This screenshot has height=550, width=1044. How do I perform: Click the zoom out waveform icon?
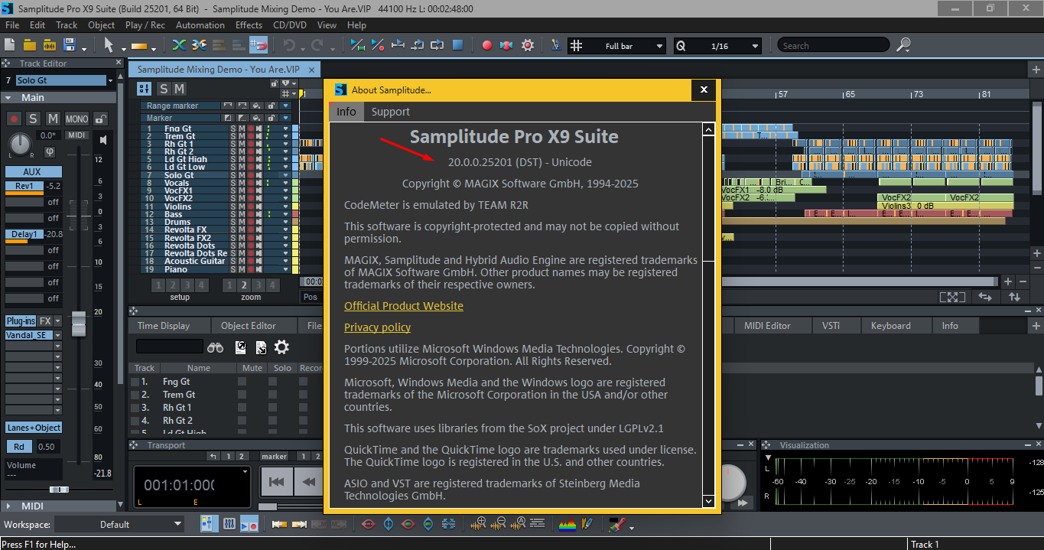pos(499,524)
